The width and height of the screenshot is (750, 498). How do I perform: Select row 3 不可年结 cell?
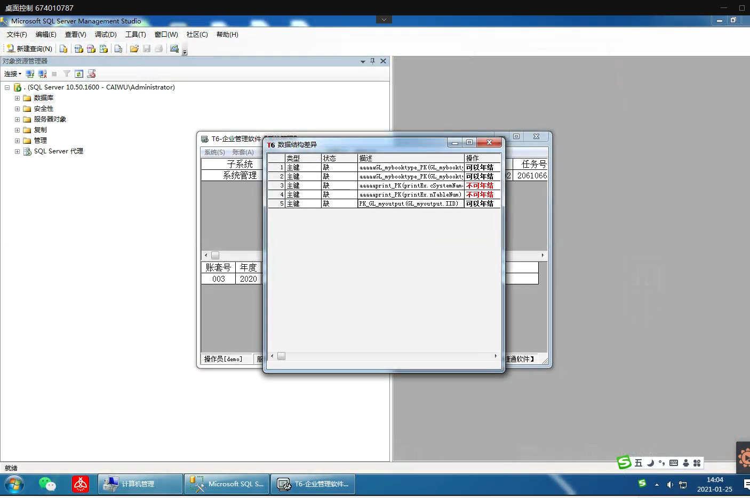coord(482,185)
